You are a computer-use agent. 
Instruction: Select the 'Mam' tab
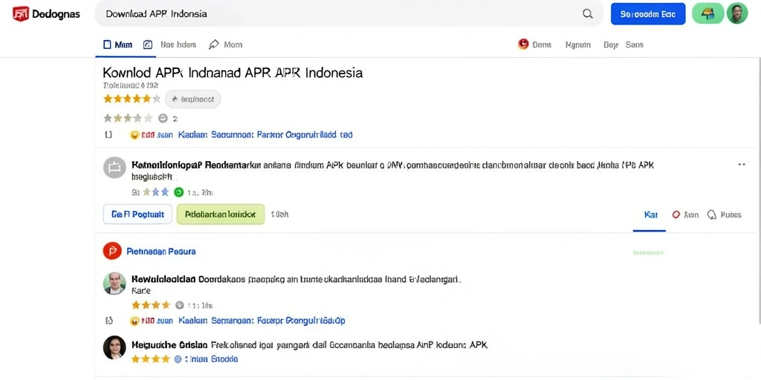[x=117, y=45]
